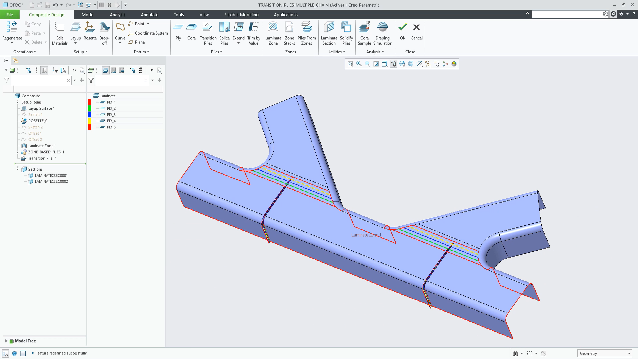
Task: Click the Cancel button
Action: pyautogui.click(x=416, y=31)
